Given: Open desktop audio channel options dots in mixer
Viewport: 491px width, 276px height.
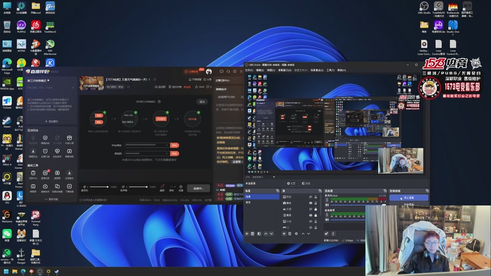Looking at the screenshot, I should point(327,215).
